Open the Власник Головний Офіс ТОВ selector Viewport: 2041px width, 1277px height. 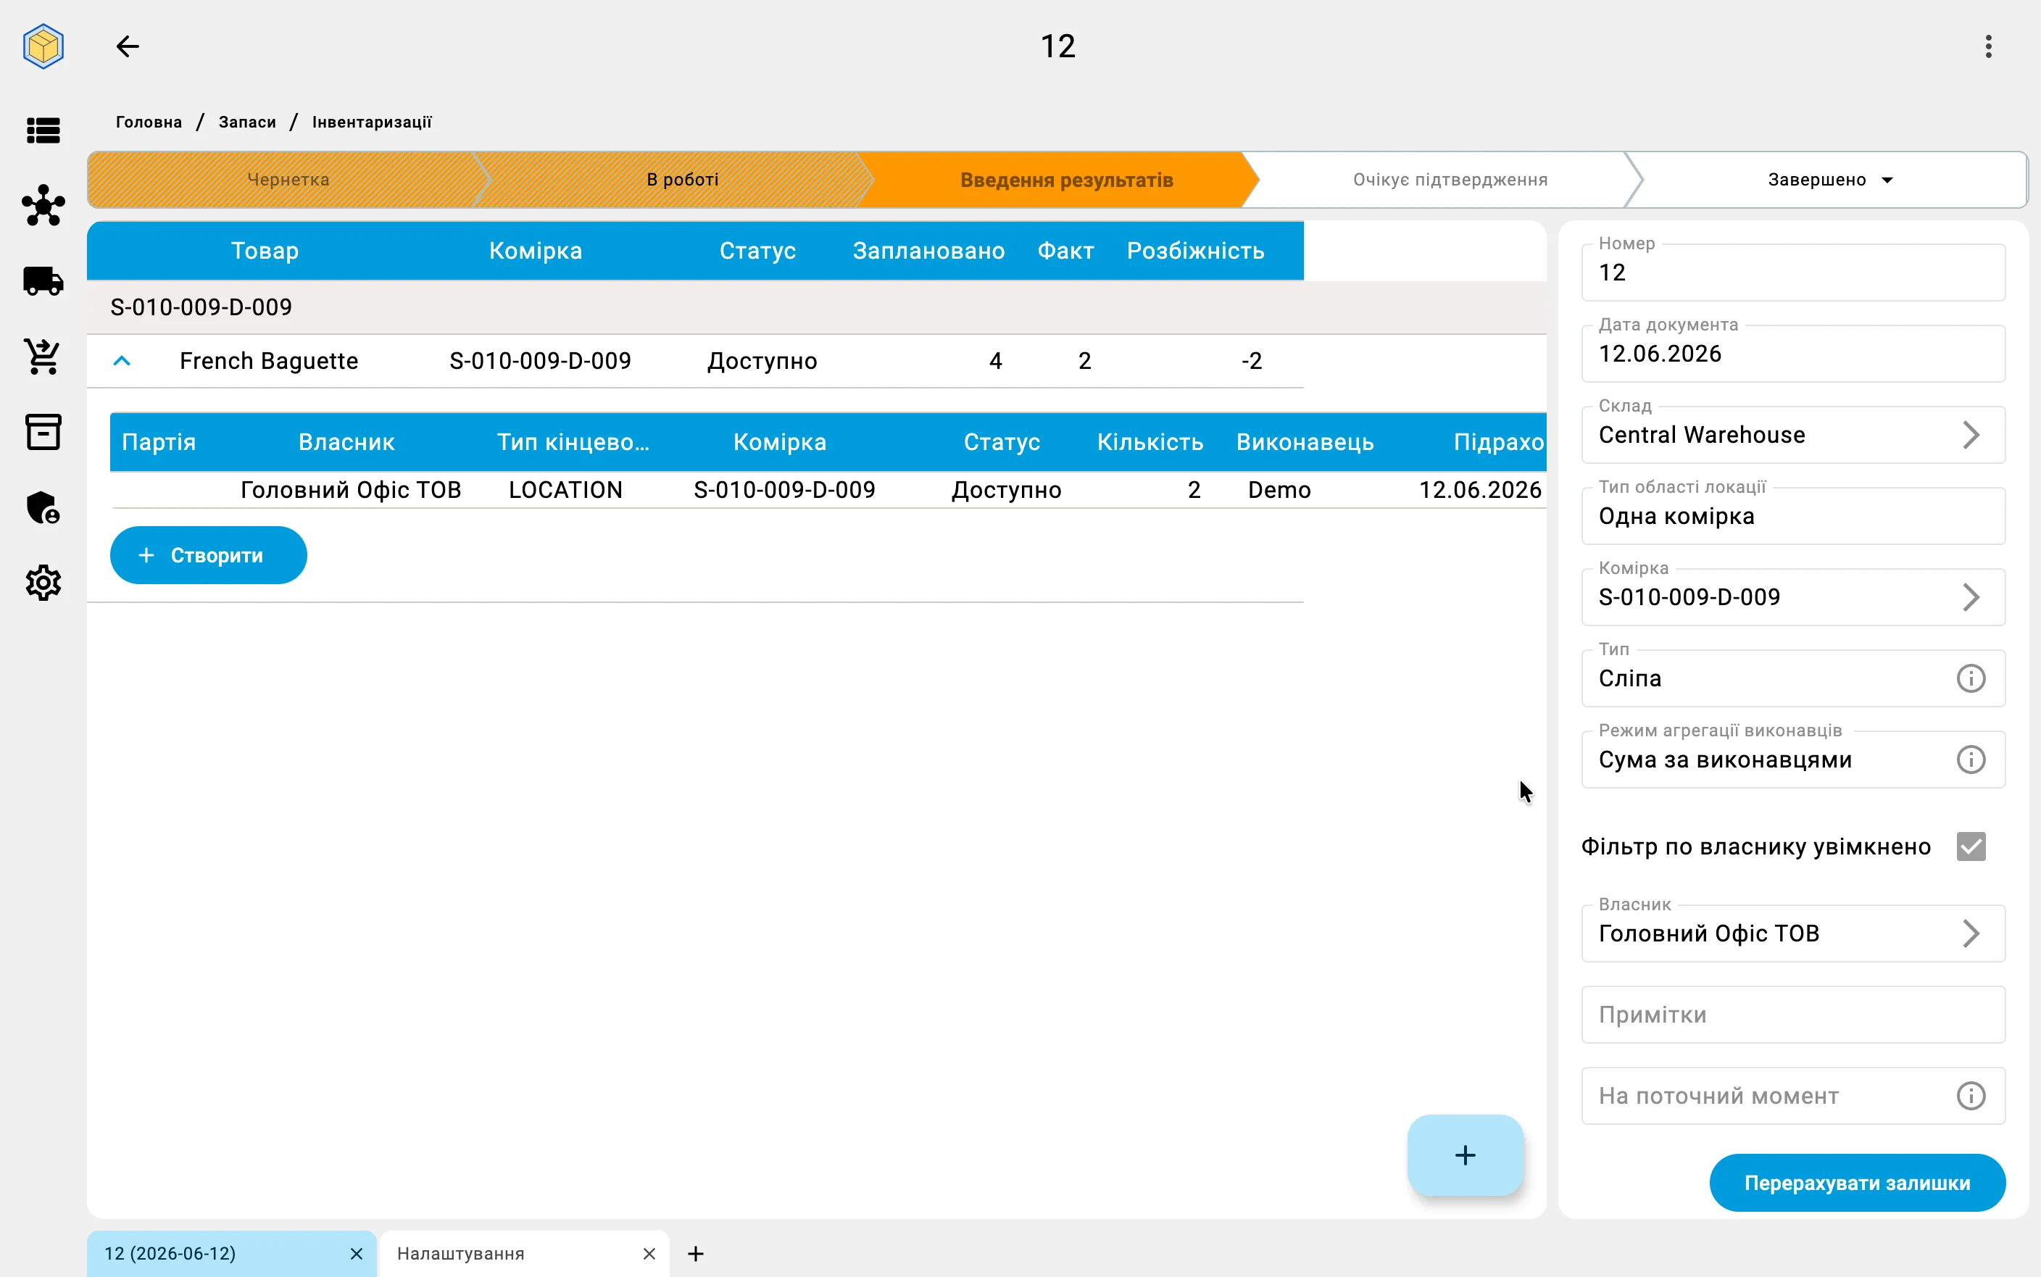click(x=1792, y=933)
